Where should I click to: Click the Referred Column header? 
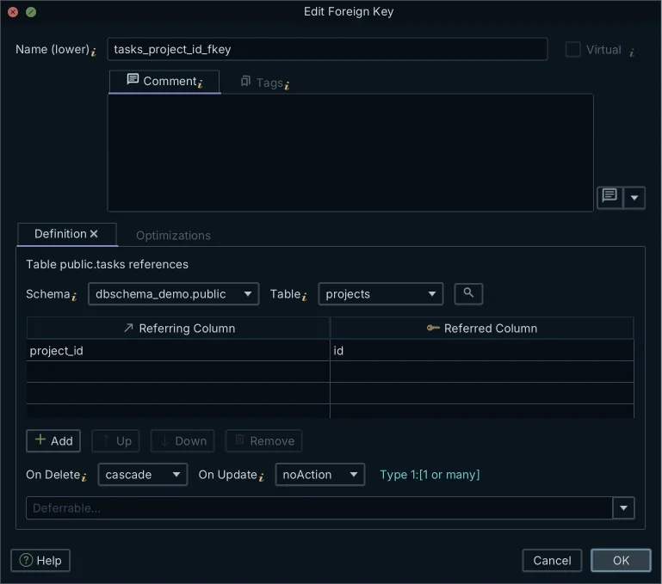[x=482, y=328]
